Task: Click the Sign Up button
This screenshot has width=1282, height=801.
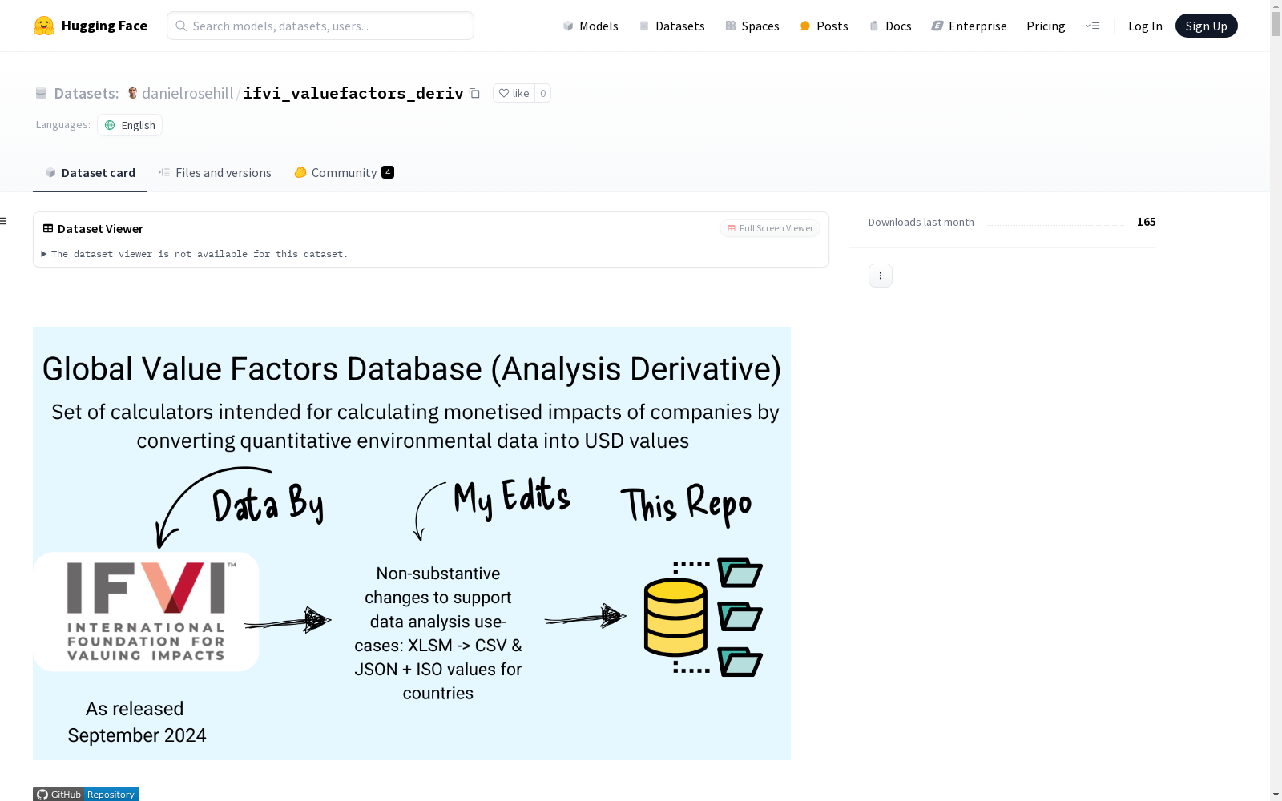Action: tap(1206, 26)
